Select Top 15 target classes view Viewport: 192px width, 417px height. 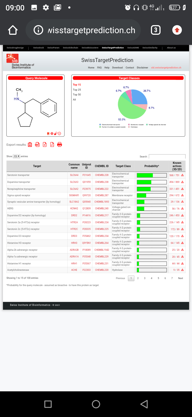77,85
